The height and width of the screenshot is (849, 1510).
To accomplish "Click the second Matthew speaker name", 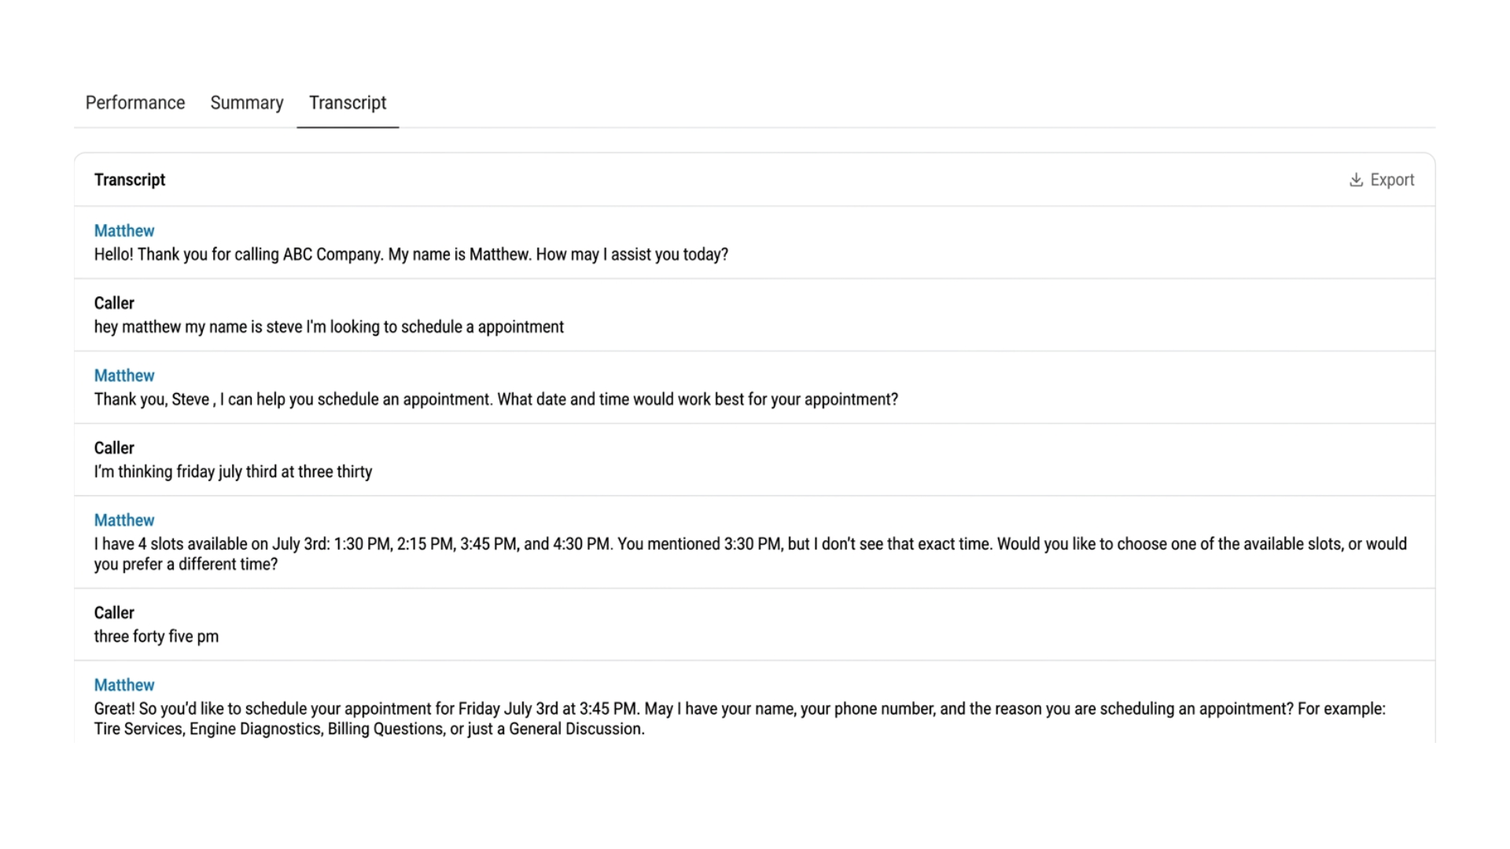I will [124, 376].
